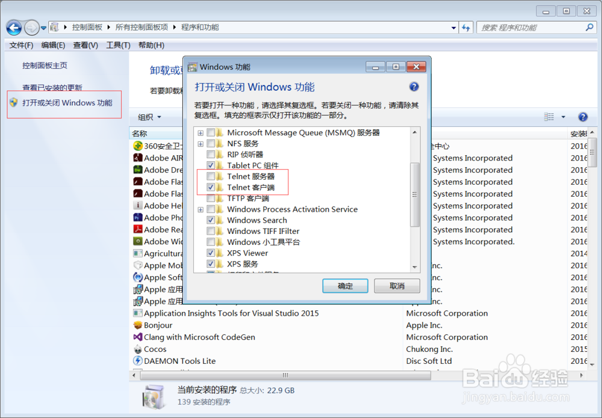The width and height of the screenshot is (602, 418).
Task: Select the Adobe Reader program icon
Action: (x=137, y=229)
